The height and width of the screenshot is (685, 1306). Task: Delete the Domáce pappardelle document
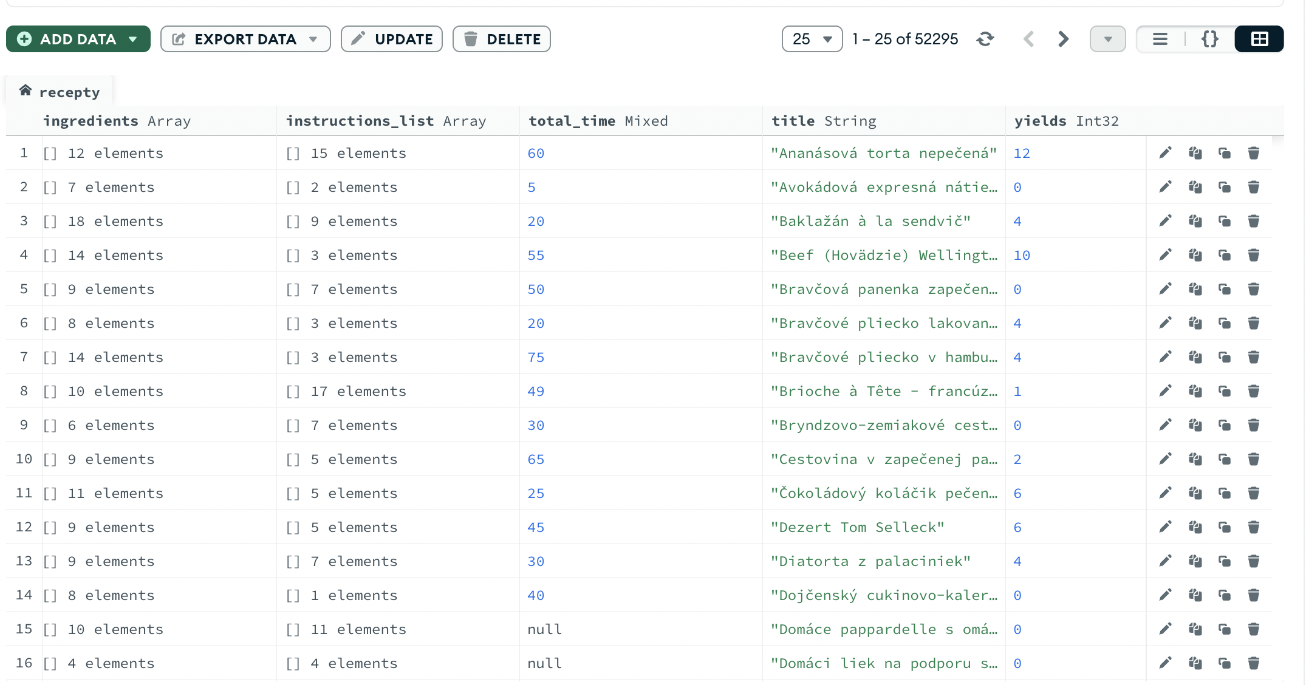tap(1254, 629)
